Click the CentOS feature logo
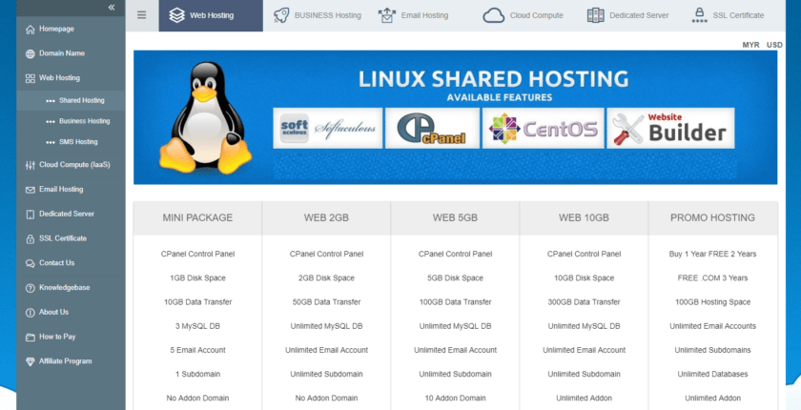This screenshot has height=410, width=801. click(x=543, y=128)
